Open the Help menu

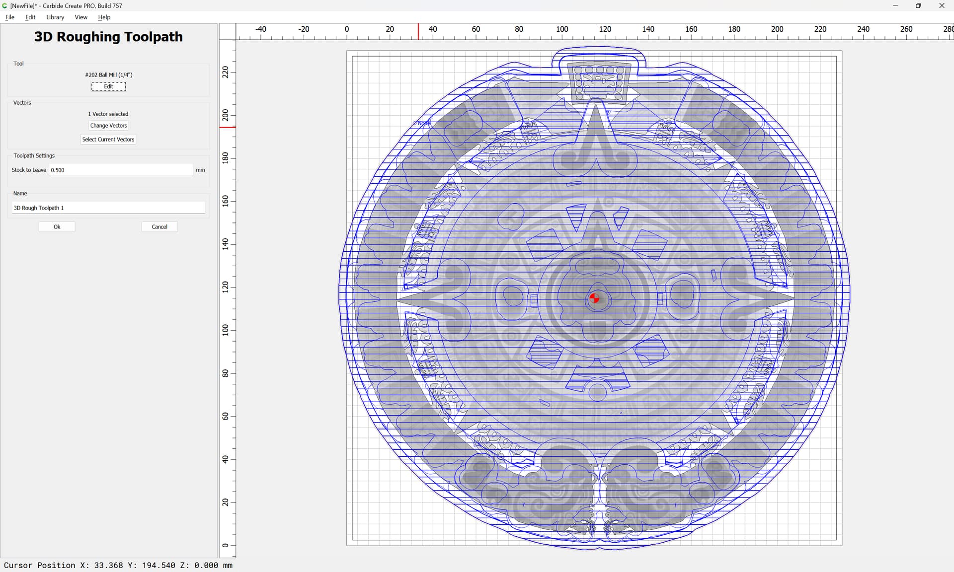tap(104, 17)
